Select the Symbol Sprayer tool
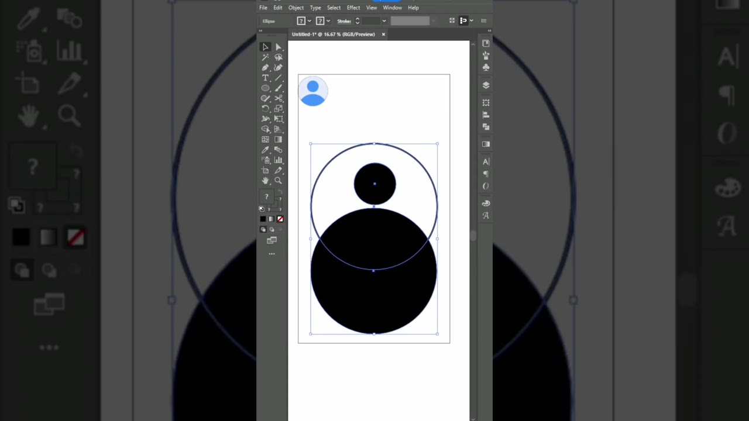Viewport: 749px width, 421px height. click(x=265, y=160)
